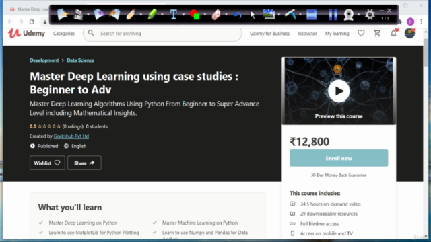Click the webcam icon in toolbar

pyautogui.click(x=349, y=15)
